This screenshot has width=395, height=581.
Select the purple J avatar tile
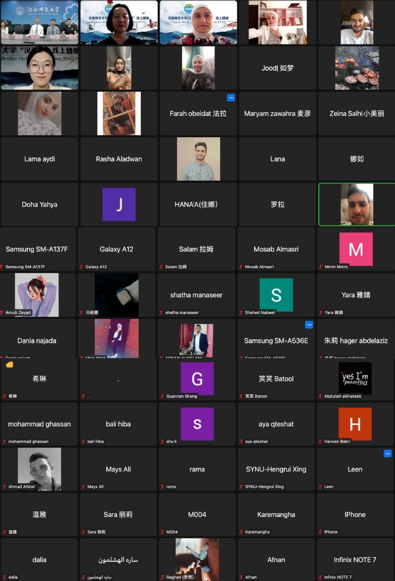click(119, 204)
